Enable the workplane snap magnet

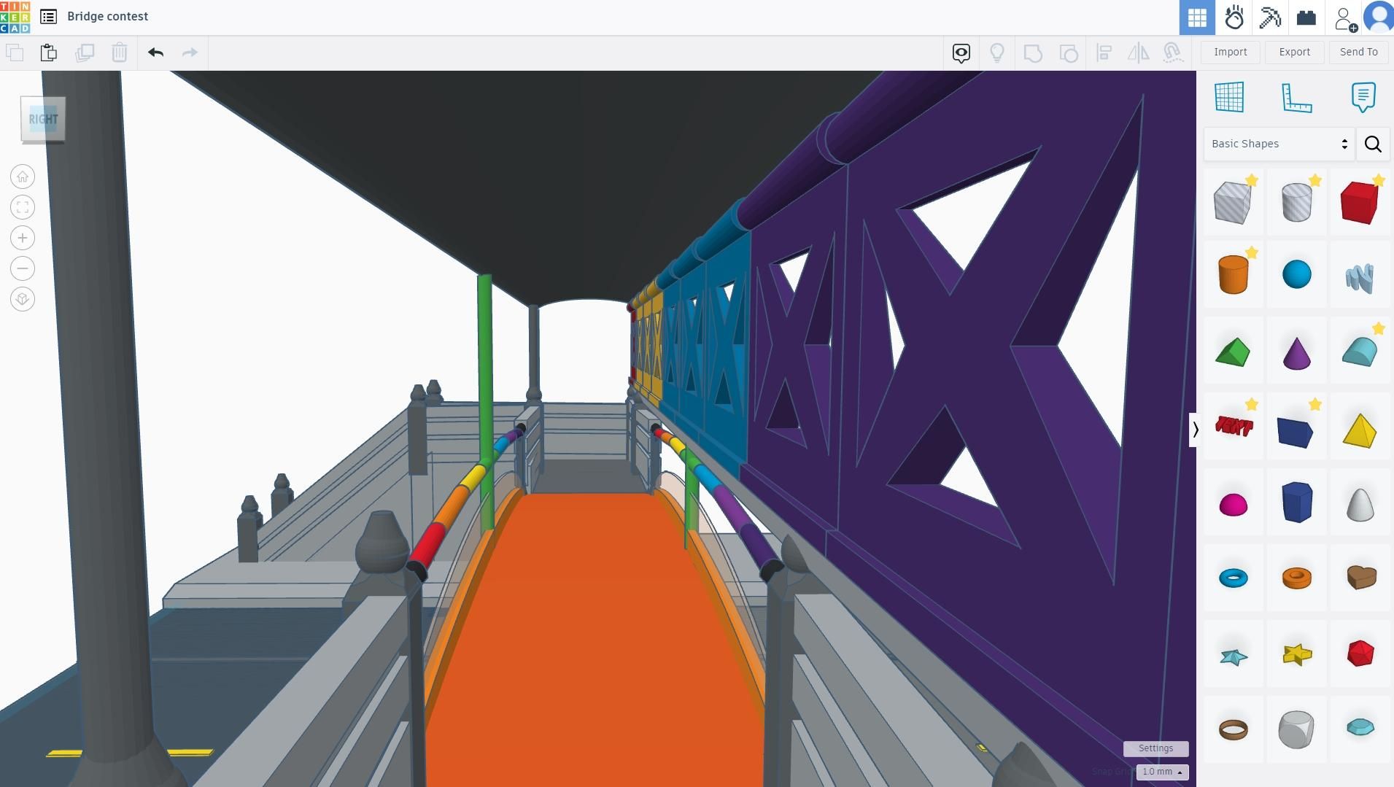click(x=1174, y=53)
